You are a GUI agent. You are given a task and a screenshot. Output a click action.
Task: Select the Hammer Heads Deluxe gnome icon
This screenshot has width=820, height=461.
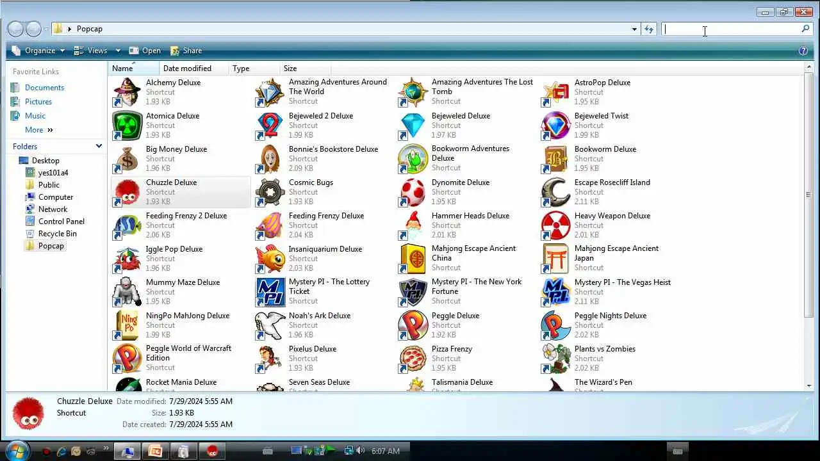(x=413, y=225)
